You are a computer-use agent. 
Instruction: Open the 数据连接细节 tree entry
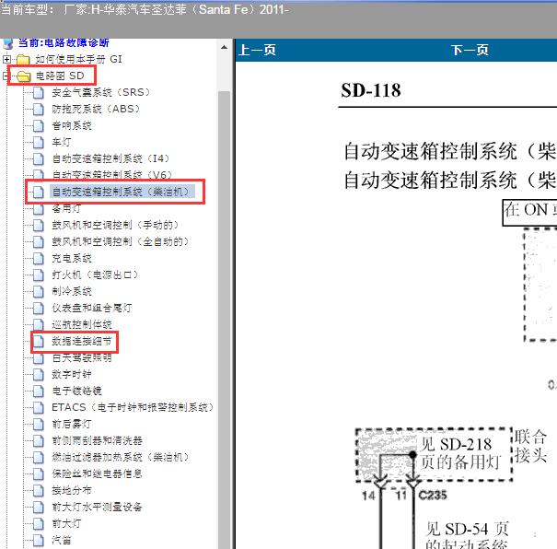coord(82,342)
